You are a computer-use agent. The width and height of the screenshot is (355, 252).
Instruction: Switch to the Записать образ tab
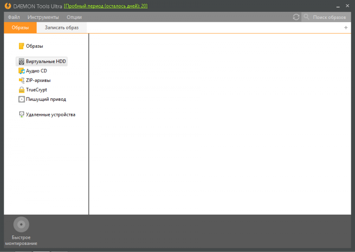pyautogui.click(x=62, y=27)
